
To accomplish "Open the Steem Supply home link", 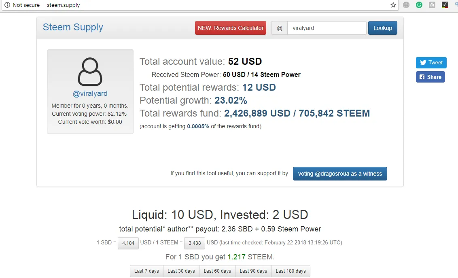I will click(73, 27).
